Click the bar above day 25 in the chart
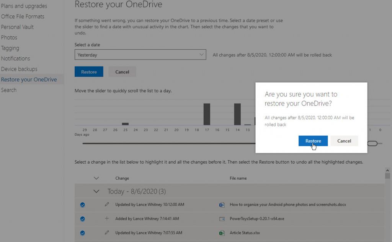The image size is (392, 242). coord(125,123)
